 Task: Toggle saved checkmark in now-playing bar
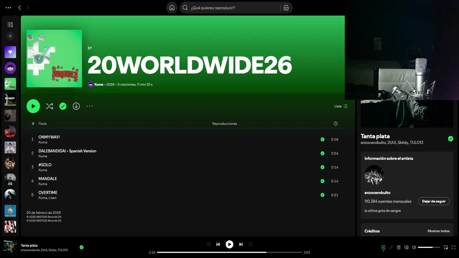point(81,247)
